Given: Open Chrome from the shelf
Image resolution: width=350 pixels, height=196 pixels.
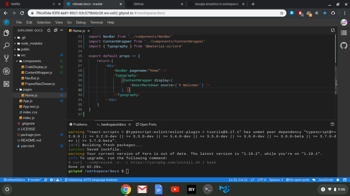Looking at the screenshot, I should (x=126, y=189).
